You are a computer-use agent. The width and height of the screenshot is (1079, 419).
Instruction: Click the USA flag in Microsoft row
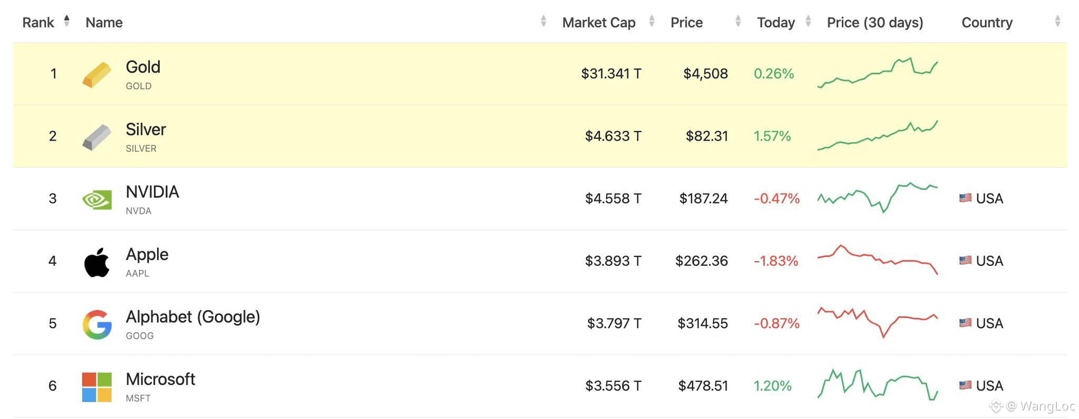tap(965, 385)
